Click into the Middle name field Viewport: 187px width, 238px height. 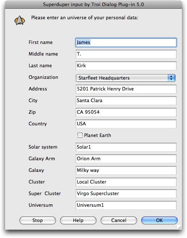coord(126,54)
